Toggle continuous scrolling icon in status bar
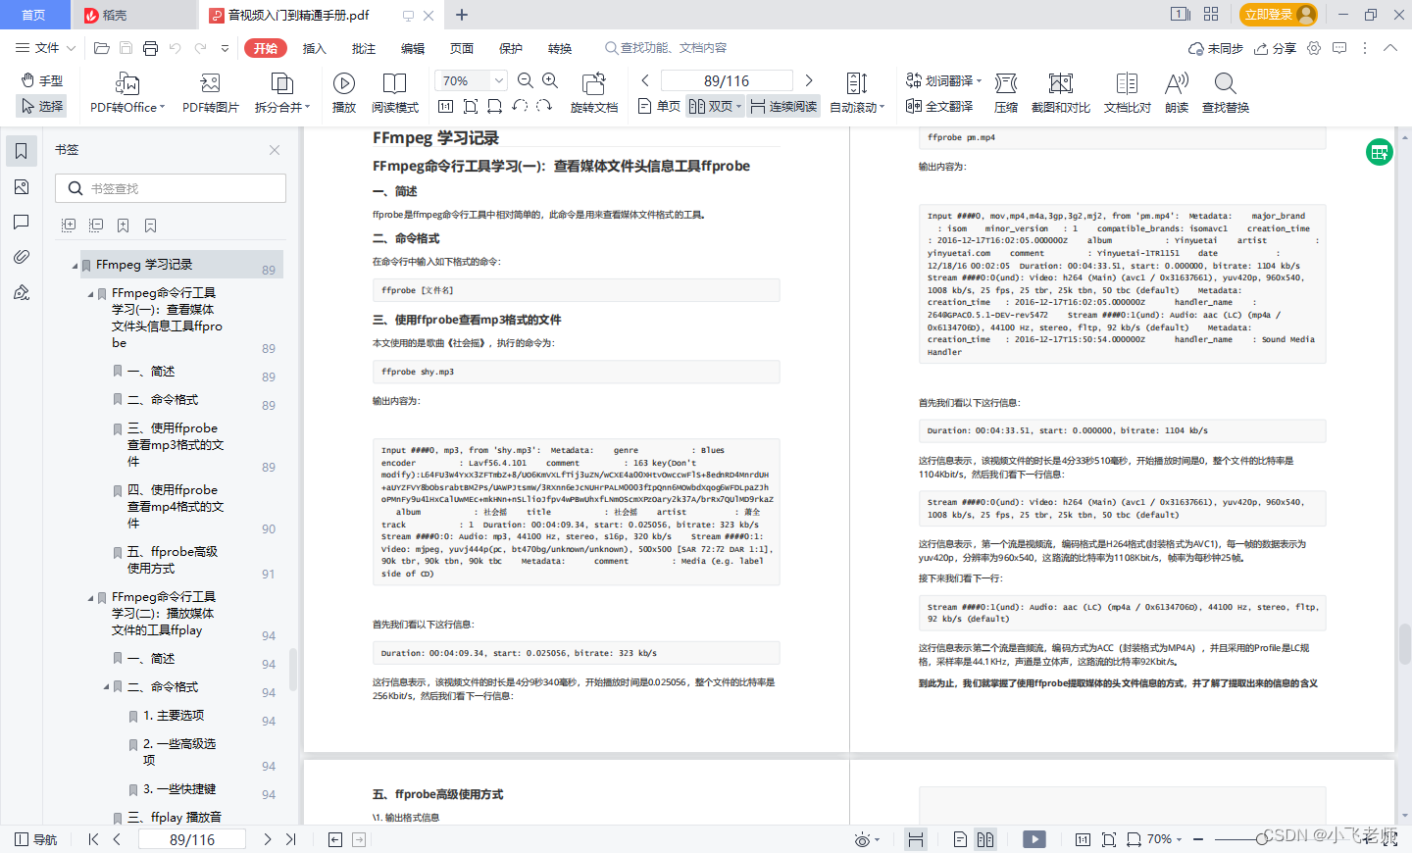The height and width of the screenshot is (853, 1412). click(916, 839)
